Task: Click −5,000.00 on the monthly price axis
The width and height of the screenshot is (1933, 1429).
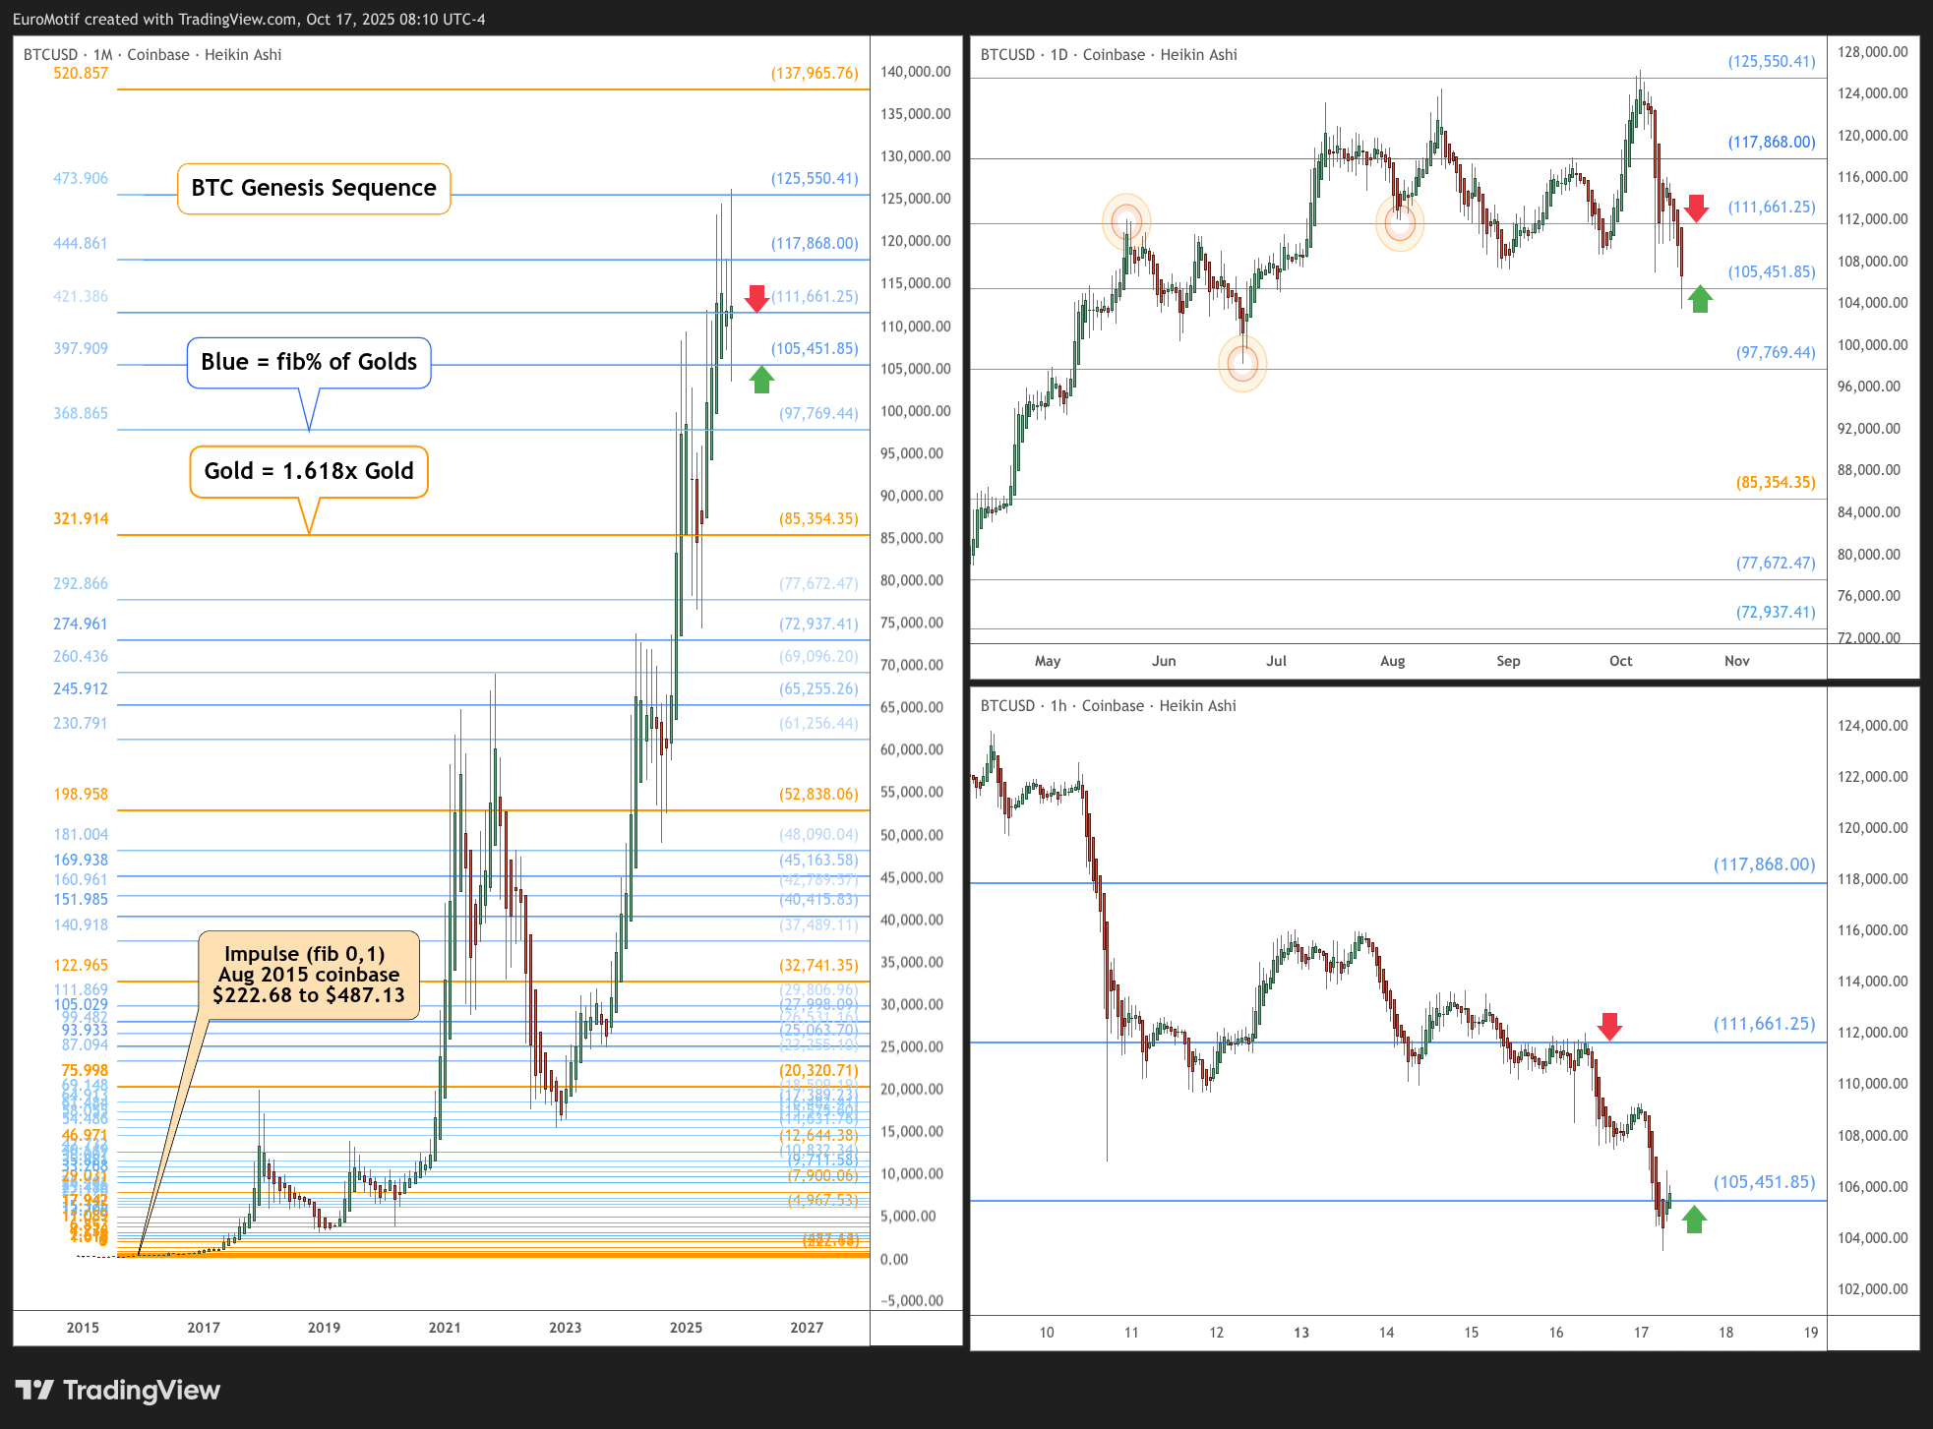Action: click(x=912, y=1301)
